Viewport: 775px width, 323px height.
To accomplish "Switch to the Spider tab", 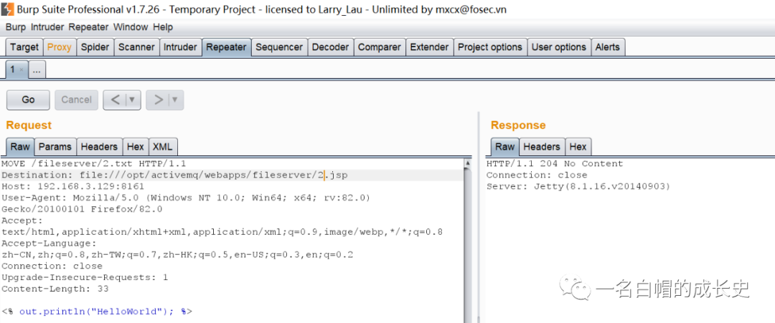I will 95,47.
